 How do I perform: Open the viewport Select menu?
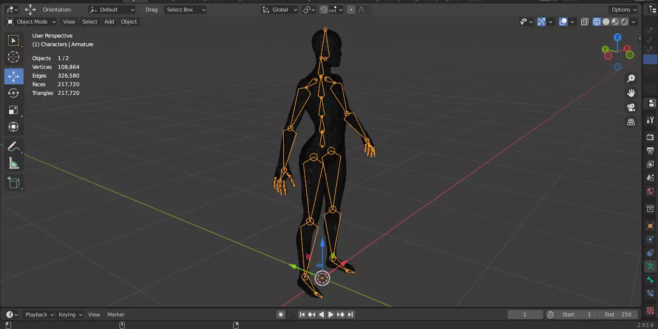click(x=90, y=22)
